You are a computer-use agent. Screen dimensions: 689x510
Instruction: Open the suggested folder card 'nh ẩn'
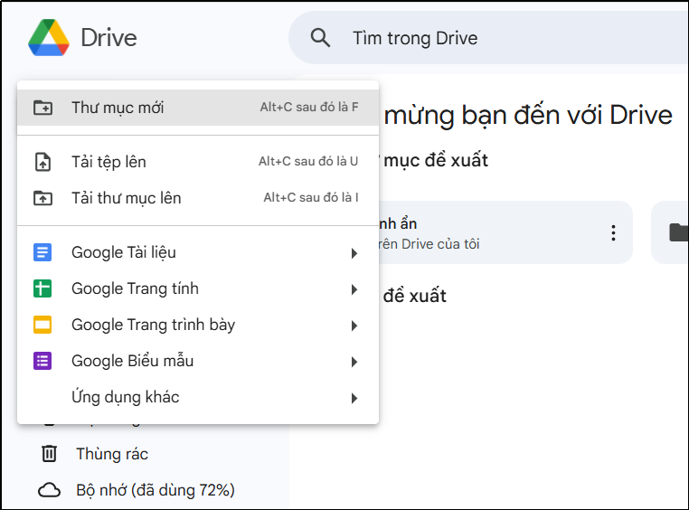pos(505,232)
